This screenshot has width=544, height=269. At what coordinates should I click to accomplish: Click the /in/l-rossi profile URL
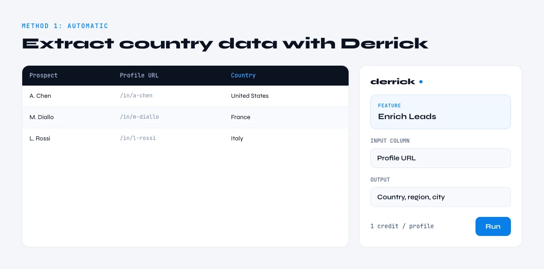[138, 139]
